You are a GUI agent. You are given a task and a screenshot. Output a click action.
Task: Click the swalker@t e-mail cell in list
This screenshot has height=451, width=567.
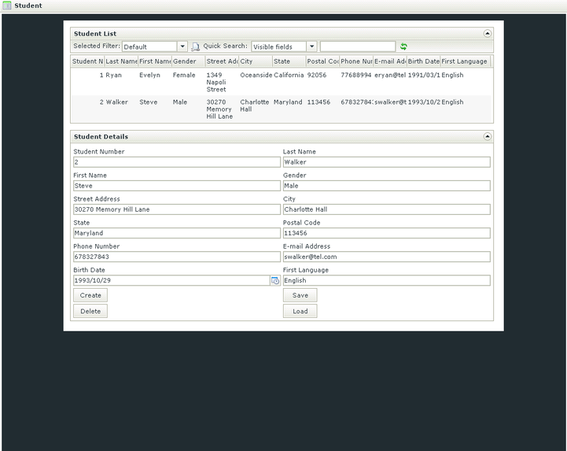coord(390,102)
